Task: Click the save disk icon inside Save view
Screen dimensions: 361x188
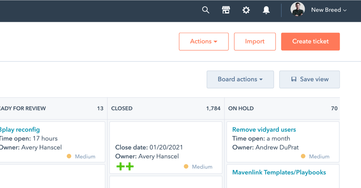Action: (294, 79)
